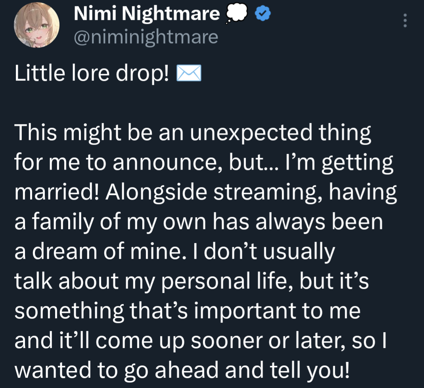Open Nimi Nightmare's profile avatar

(37, 26)
